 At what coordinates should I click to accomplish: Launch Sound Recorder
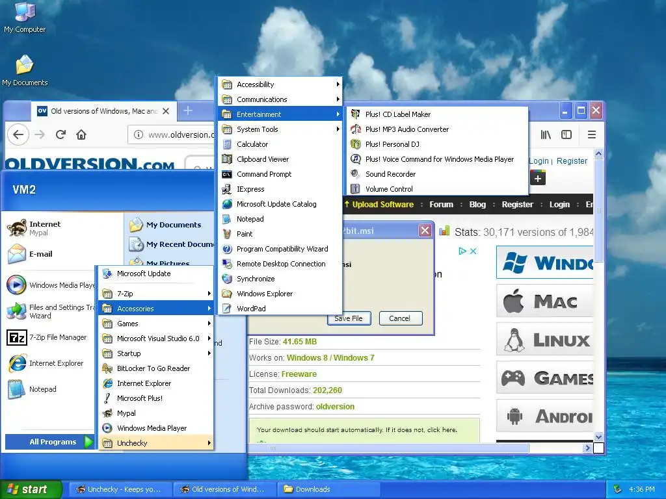tap(438, 174)
